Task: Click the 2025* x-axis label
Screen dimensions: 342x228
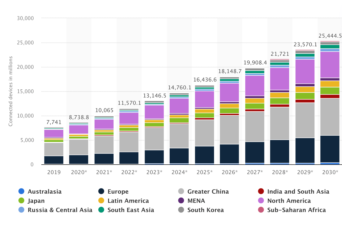Action: (x=205, y=172)
